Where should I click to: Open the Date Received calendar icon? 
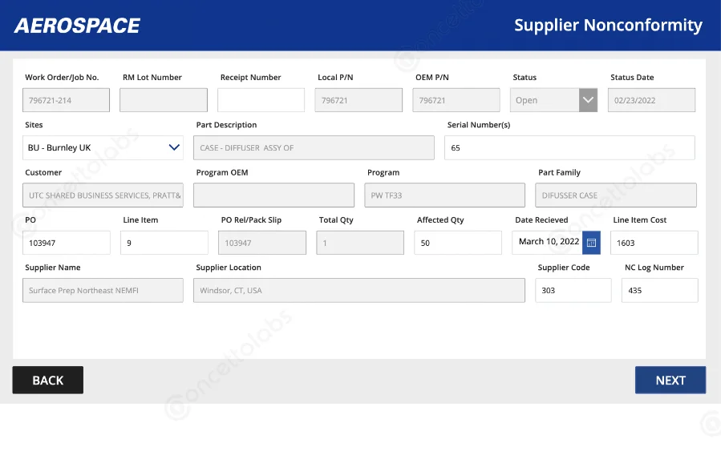click(591, 243)
